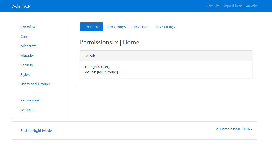
Task: Open Pex Settings tab
Action: [x=165, y=27]
